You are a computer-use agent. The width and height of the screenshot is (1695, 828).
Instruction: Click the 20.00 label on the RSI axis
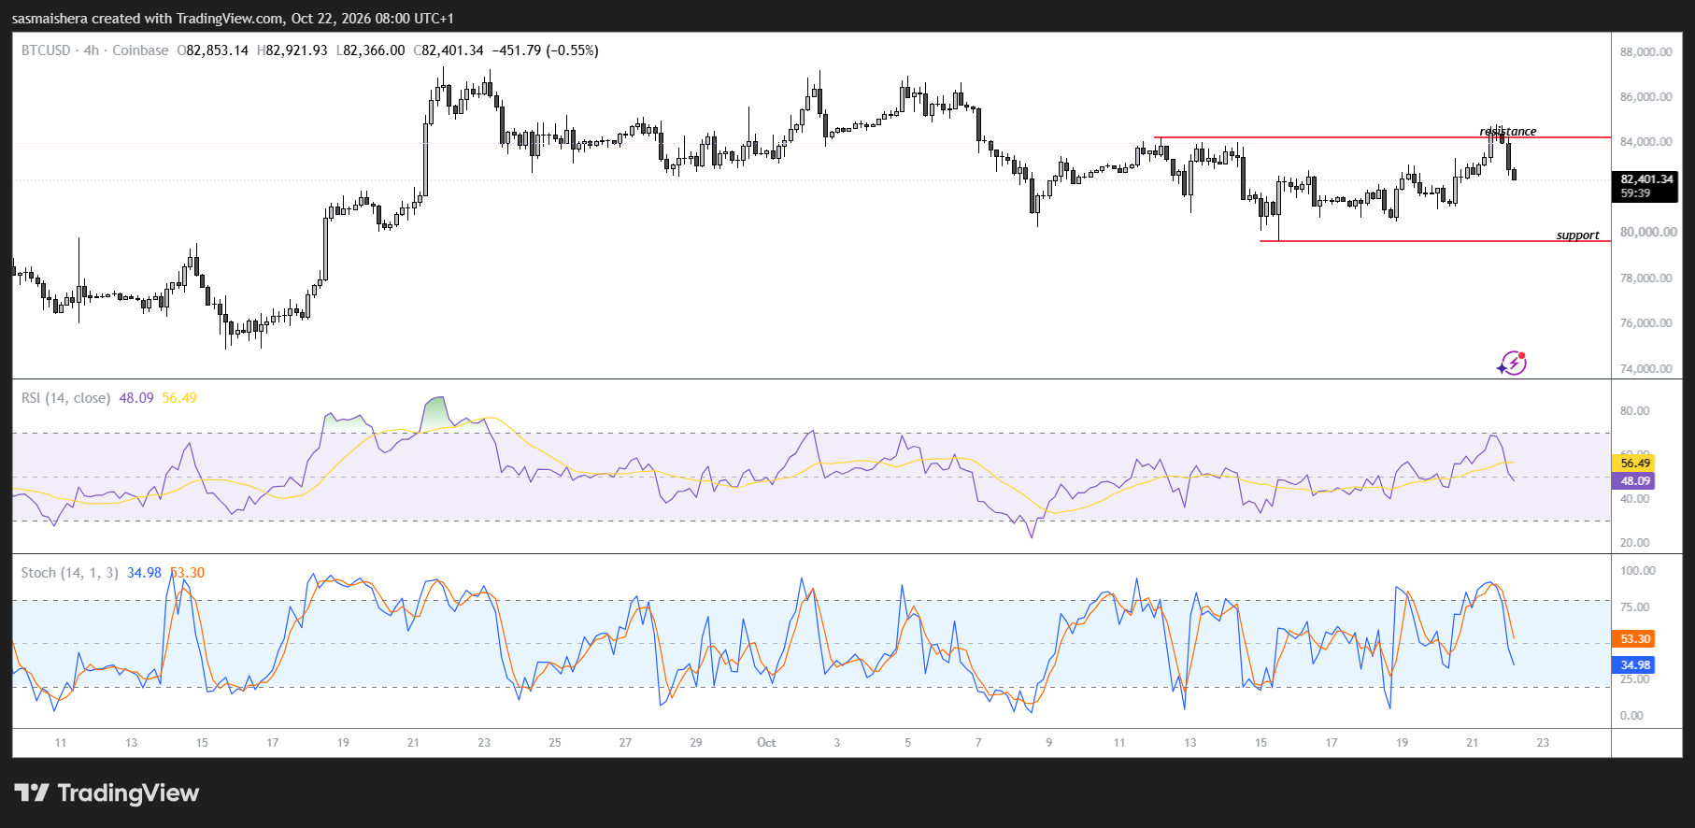[x=1634, y=543]
